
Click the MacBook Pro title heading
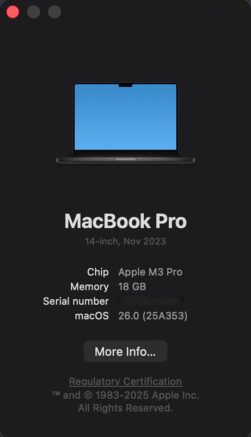(x=125, y=221)
